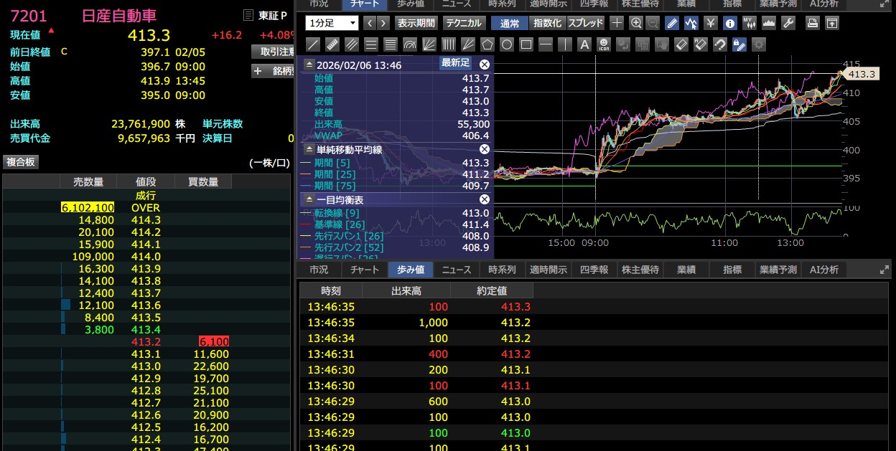Screen dimensions: 896x451
Task: Select the horizontal line tool
Action: pyautogui.click(x=546, y=44)
